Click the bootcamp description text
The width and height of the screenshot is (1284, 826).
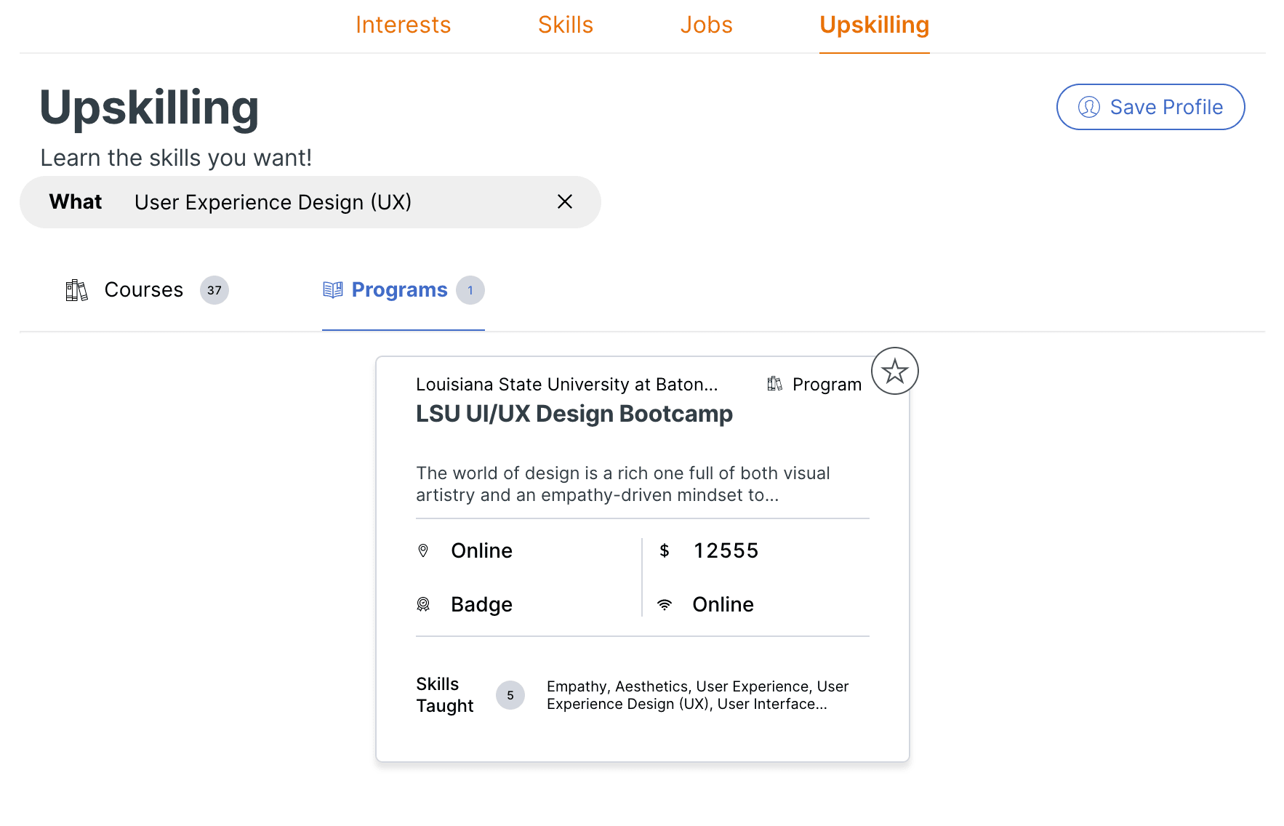pos(622,484)
